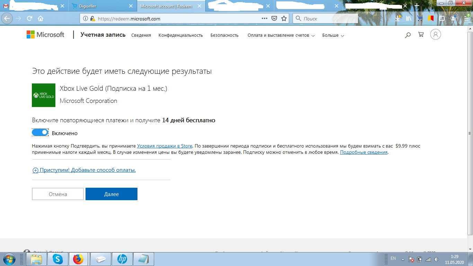Open the Сведения section
This screenshot has height=266, width=473.
pyautogui.click(x=141, y=35)
